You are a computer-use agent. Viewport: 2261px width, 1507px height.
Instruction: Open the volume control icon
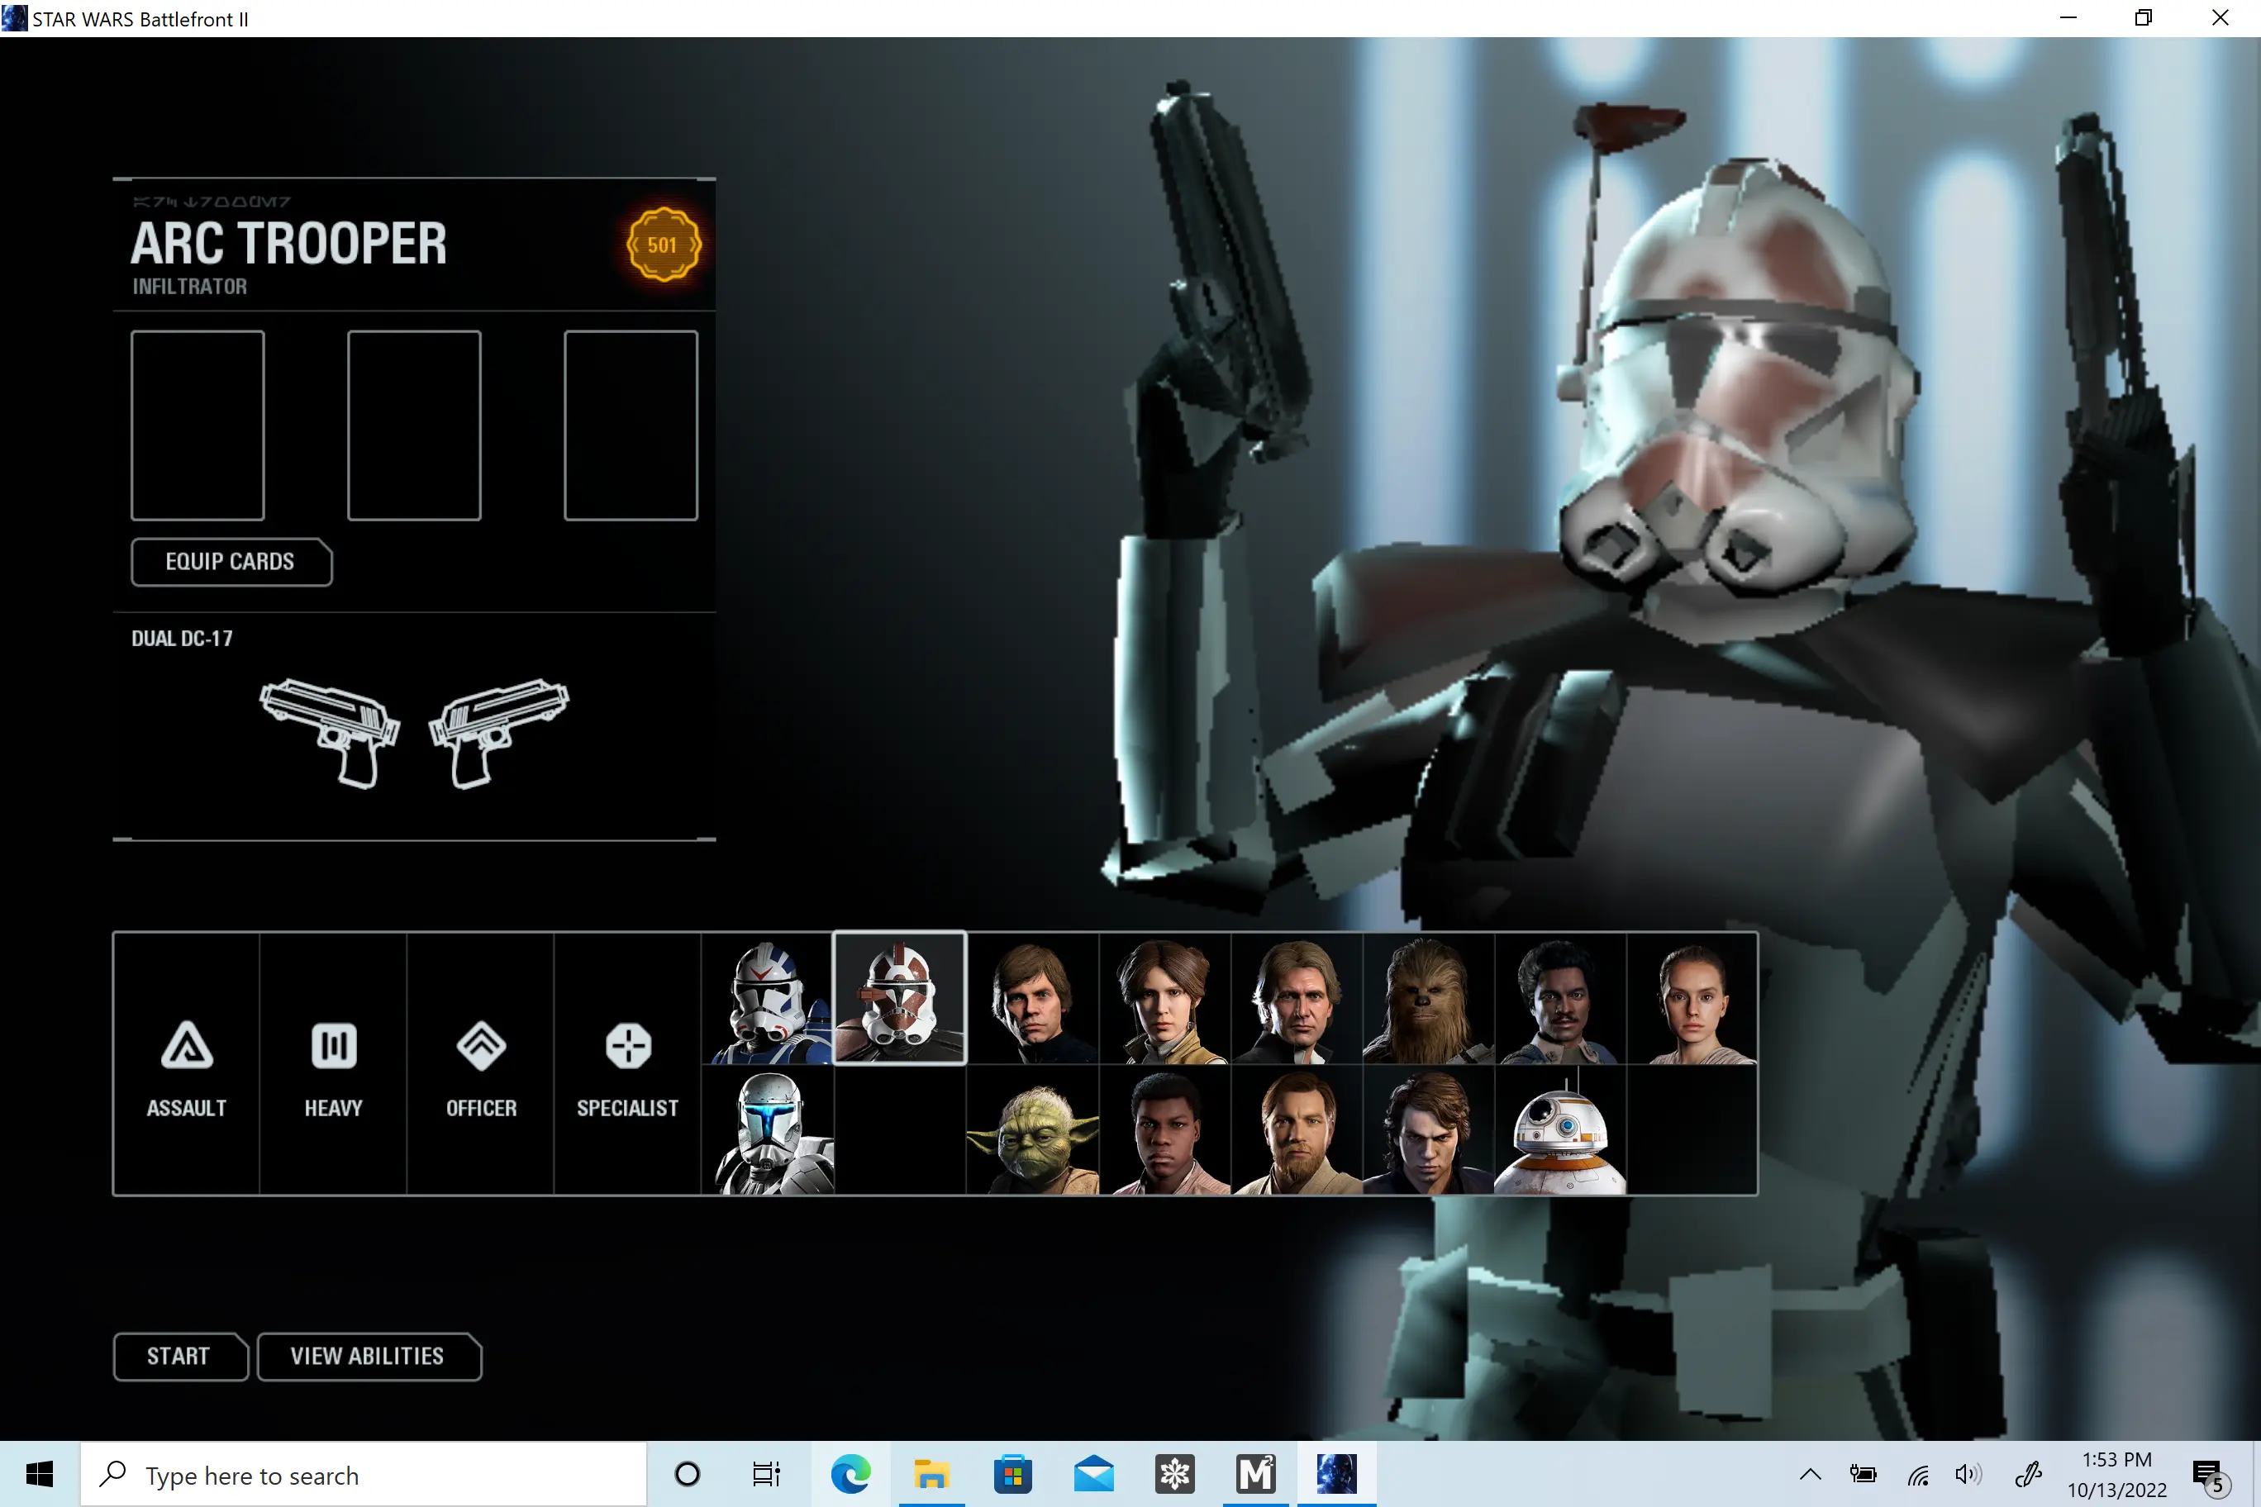click(x=1968, y=1474)
